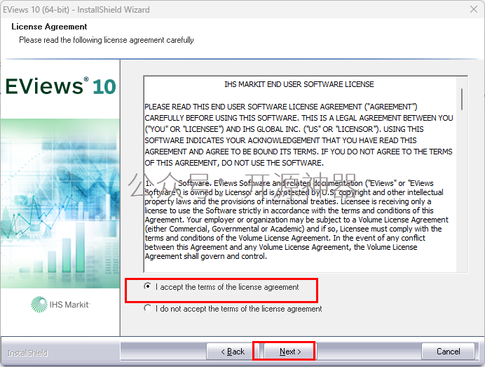Cancel the EViews installation
The height and width of the screenshot is (367, 485).
(448, 351)
